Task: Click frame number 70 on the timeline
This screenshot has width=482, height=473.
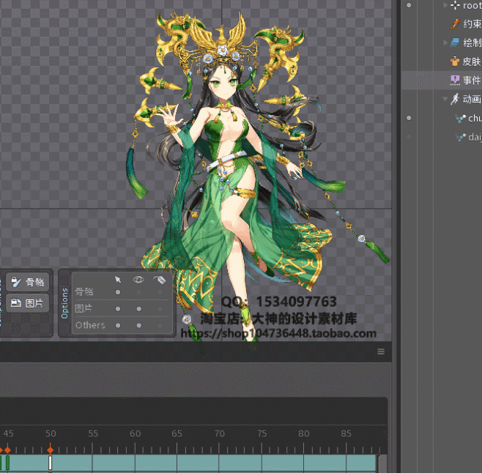Action: coord(219,433)
